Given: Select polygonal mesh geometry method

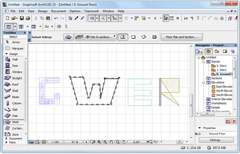Looking at the screenshot, I should coord(123,37).
